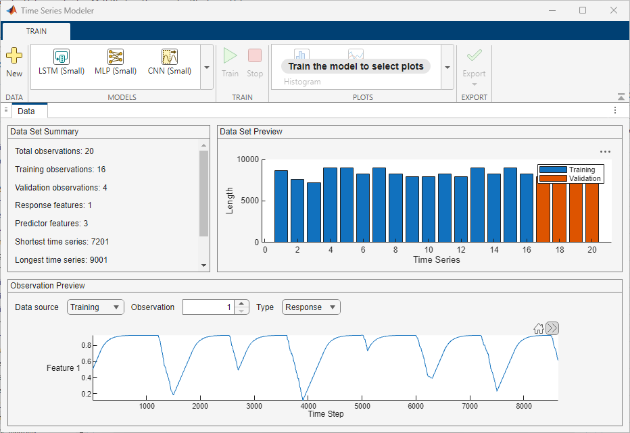Screen dimensions: 630x433
Task: Click the New data icon
Action: pos(14,57)
